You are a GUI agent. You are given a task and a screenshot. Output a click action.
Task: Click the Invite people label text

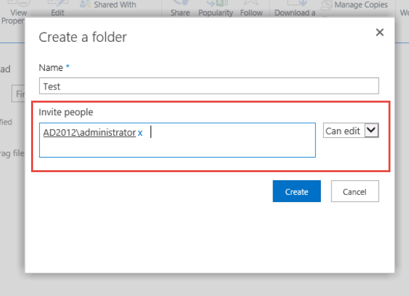tap(66, 112)
